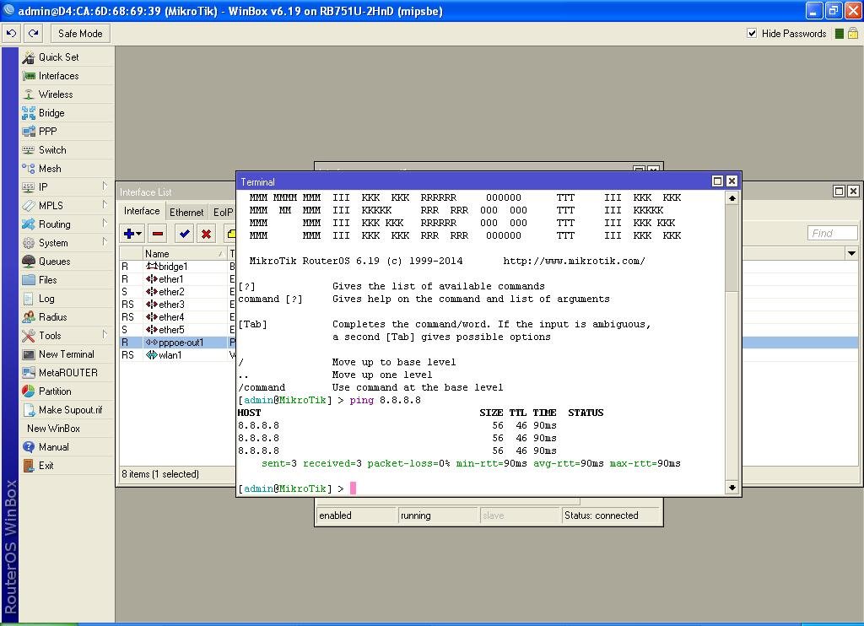864x626 pixels.
Task: Open the Interfaces sidebar item
Action: [66, 76]
